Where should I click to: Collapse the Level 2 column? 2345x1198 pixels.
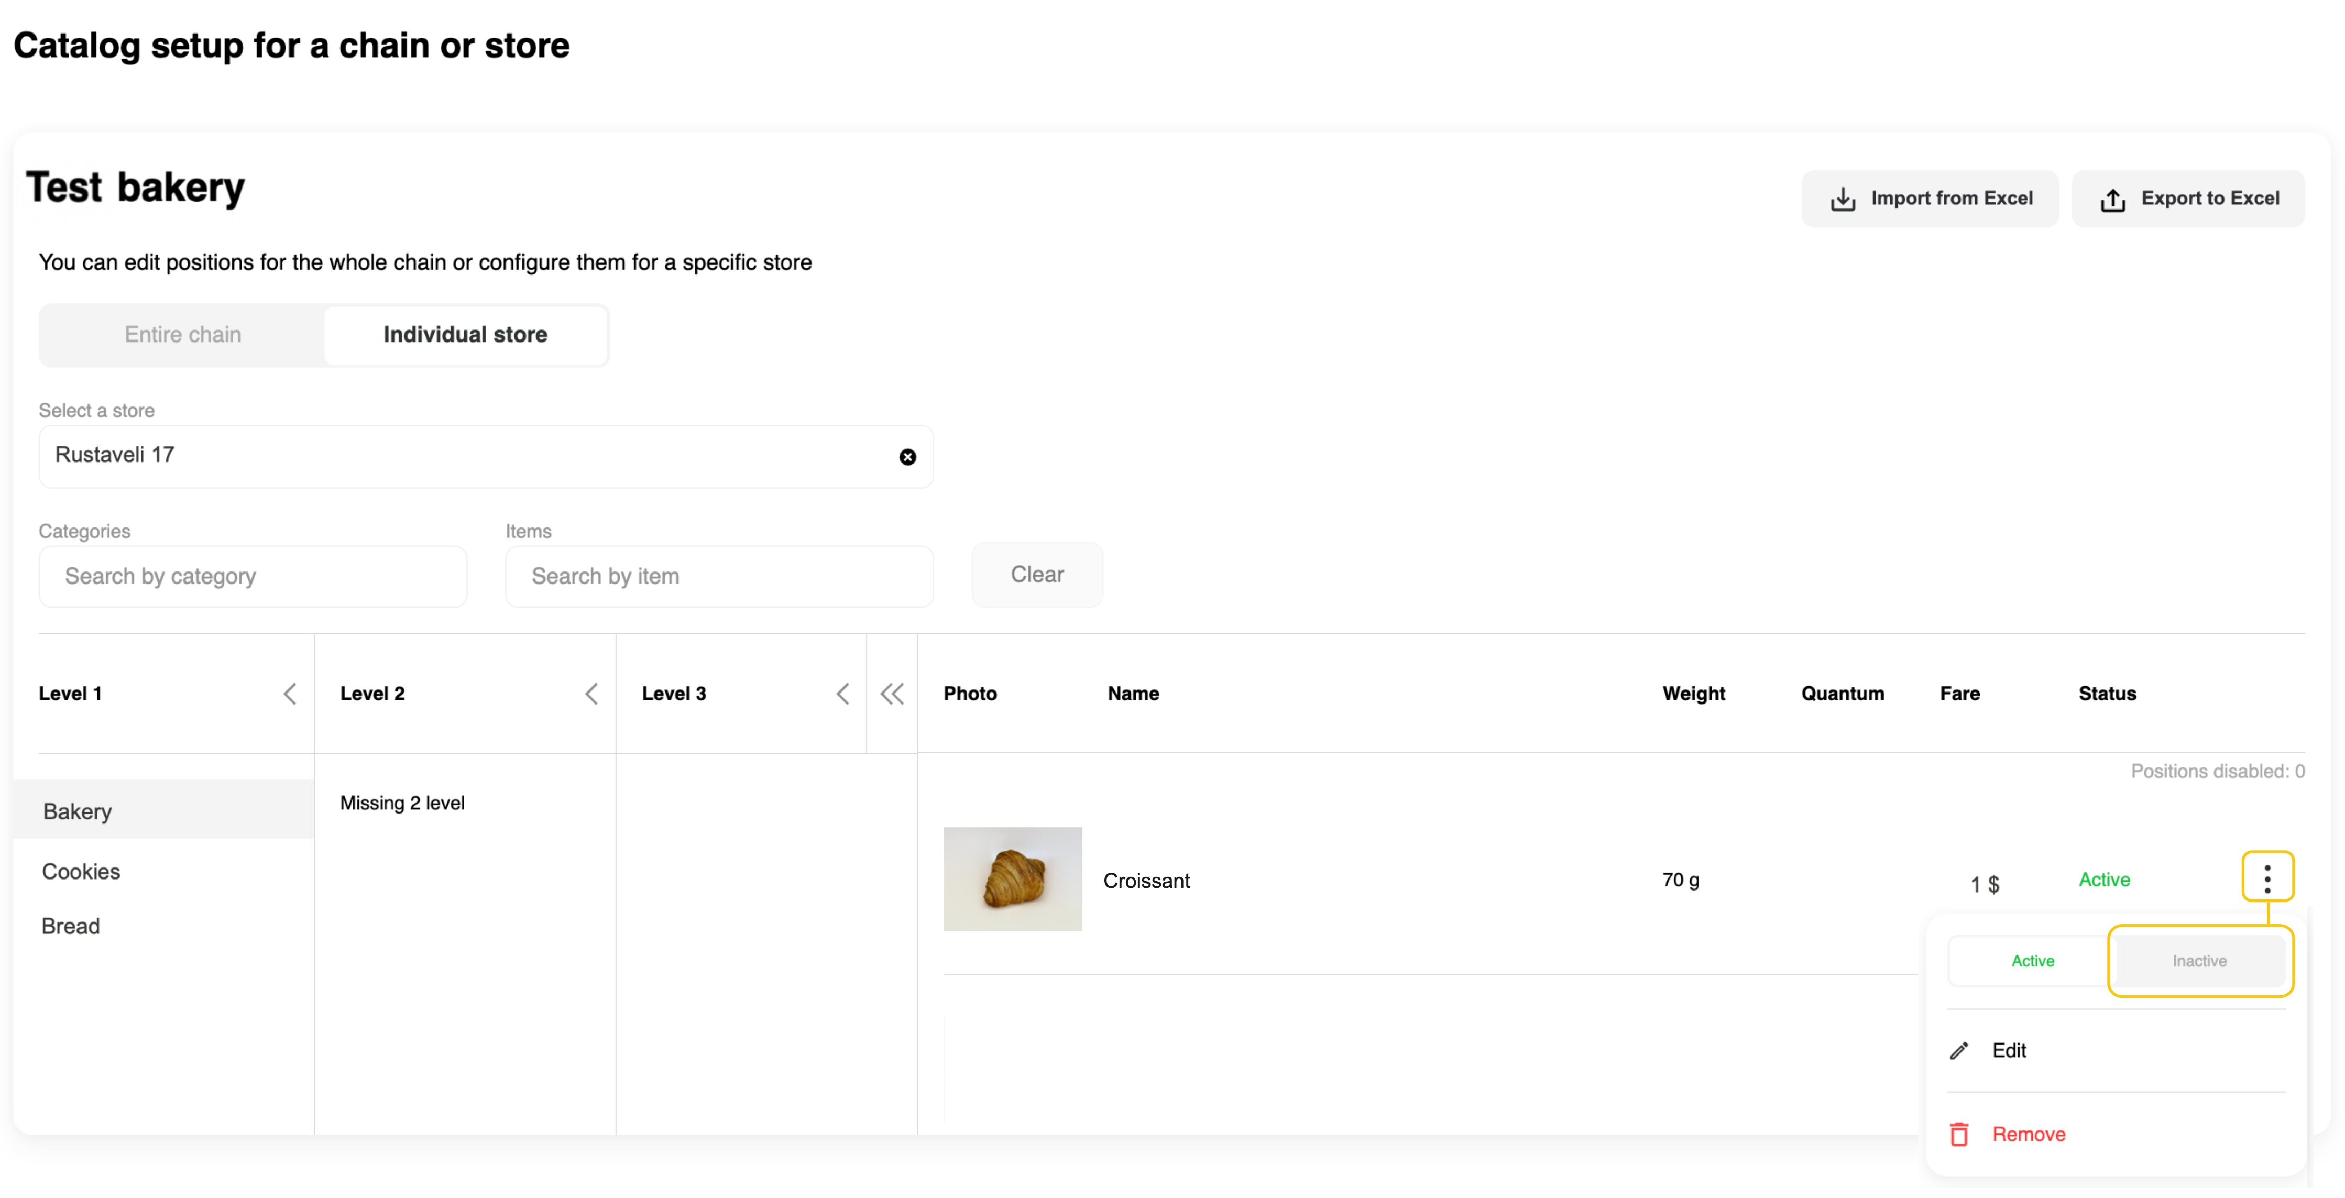(x=591, y=694)
